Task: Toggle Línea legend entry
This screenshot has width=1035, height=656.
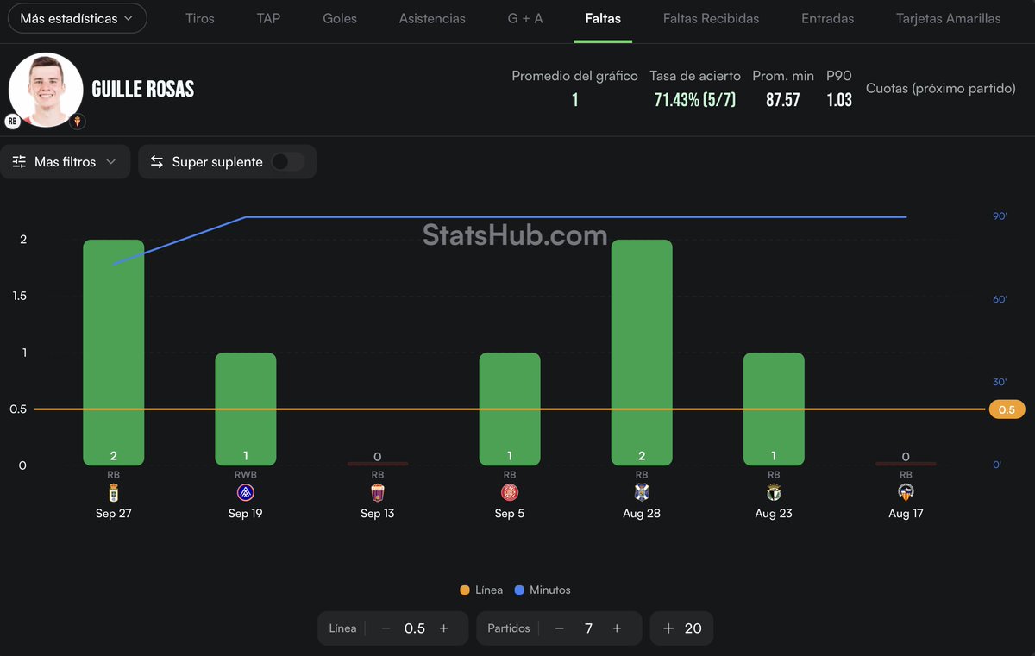Action: [481, 590]
